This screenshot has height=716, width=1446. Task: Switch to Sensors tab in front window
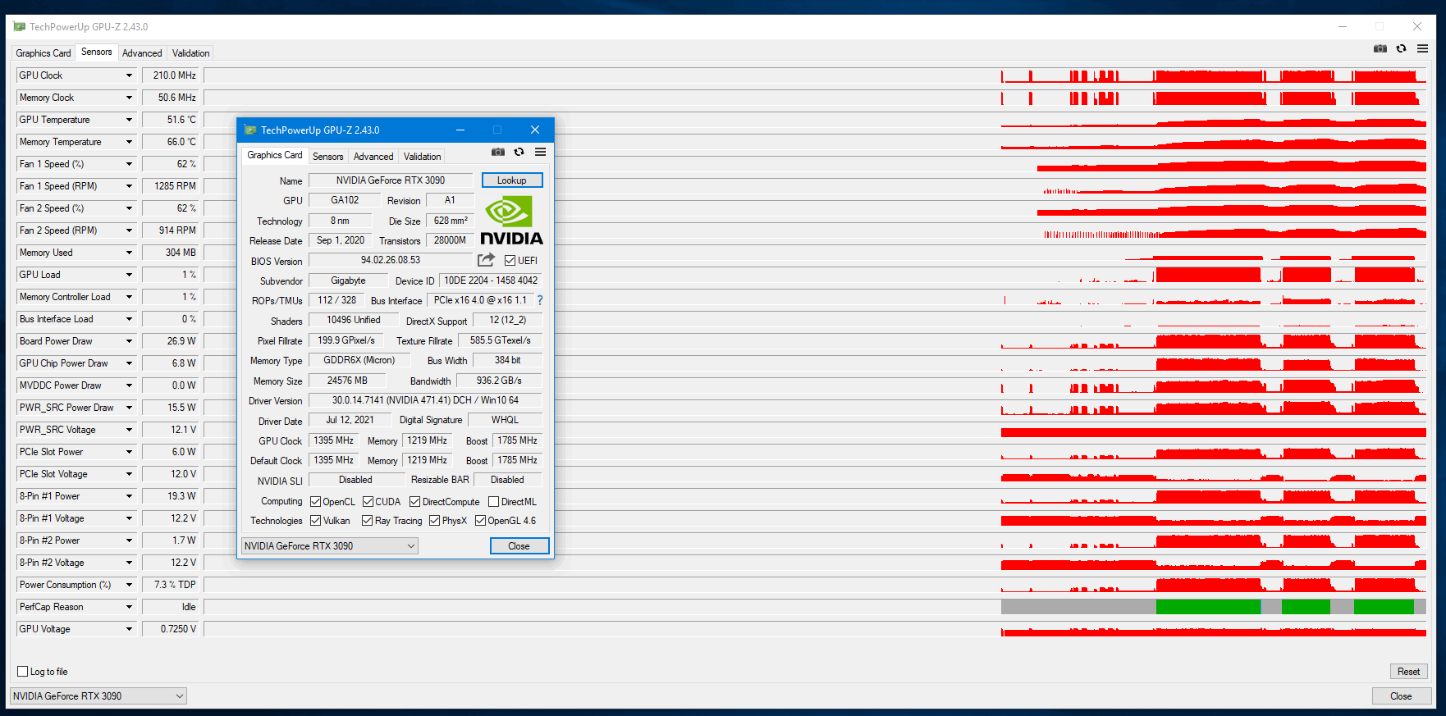click(x=327, y=157)
